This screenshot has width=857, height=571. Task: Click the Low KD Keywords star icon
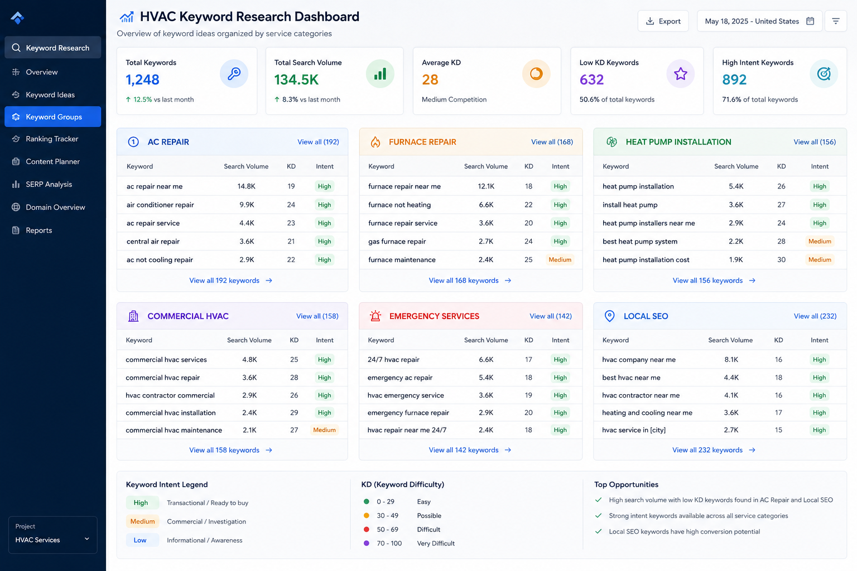point(680,74)
